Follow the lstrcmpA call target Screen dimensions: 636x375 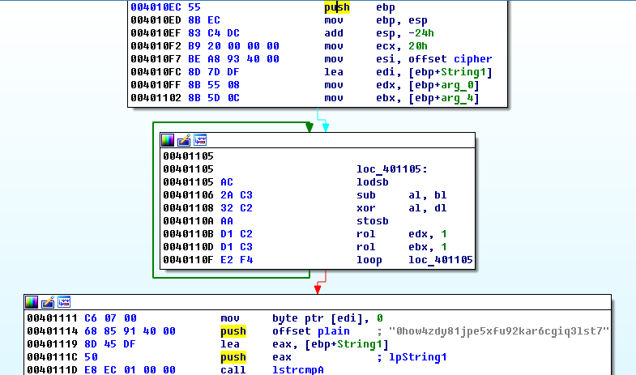(x=297, y=370)
